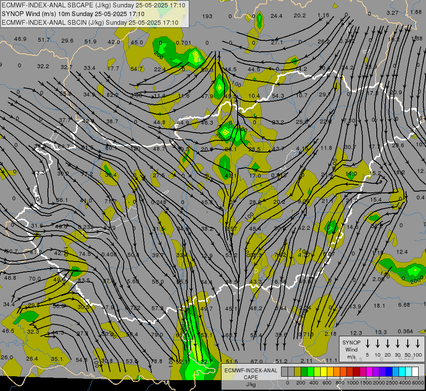Select the 'ECMWF-INDEX-ANAL SBCIN' title line
Image resolution: width=426 pixels, height=391 pixels.
click(x=90, y=23)
